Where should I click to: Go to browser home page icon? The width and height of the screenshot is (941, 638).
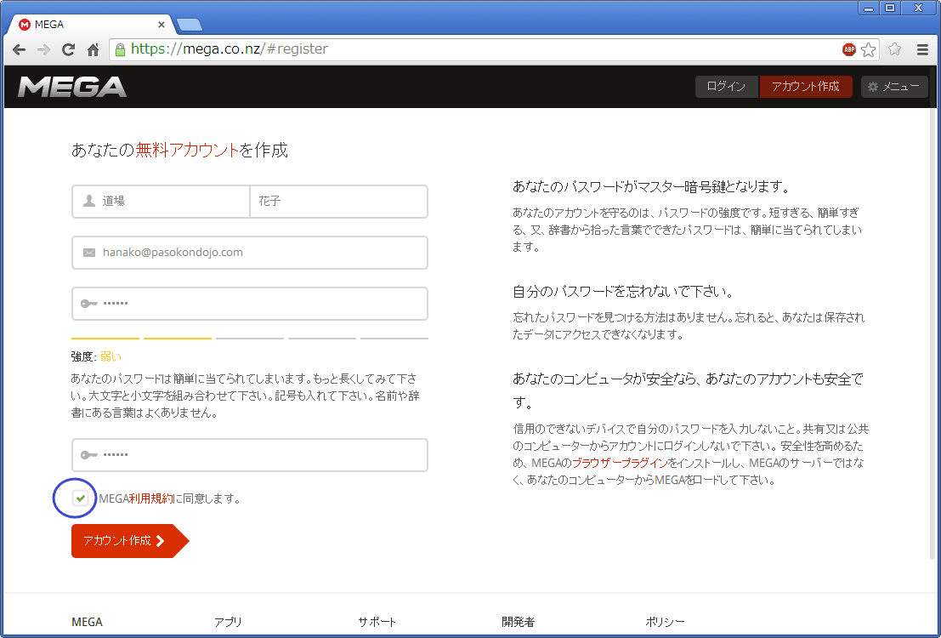pos(94,49)
